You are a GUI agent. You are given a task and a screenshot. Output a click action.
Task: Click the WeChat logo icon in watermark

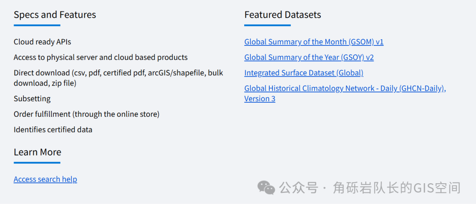pyautogui.click(x=266, y=187)
